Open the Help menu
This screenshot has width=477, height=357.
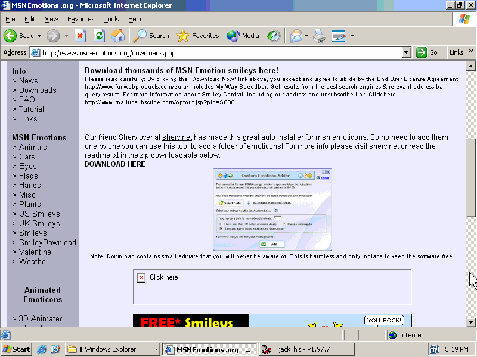click(x=135, y=19)
